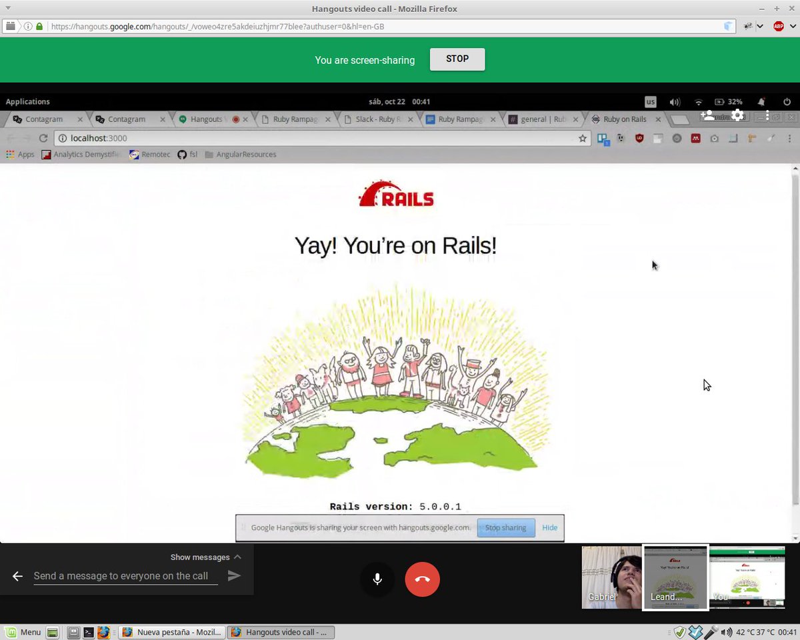Send the chat message with the arrow icon
This screenshot has width=800, height=640.
[x=234, y=576]
